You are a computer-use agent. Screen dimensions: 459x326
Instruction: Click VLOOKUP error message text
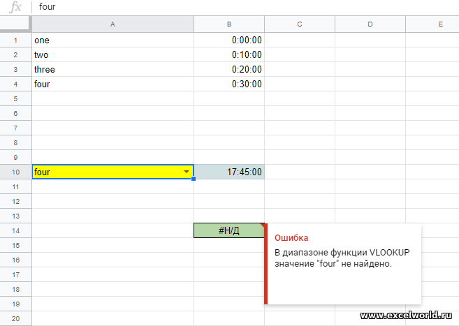coord(342,258)
